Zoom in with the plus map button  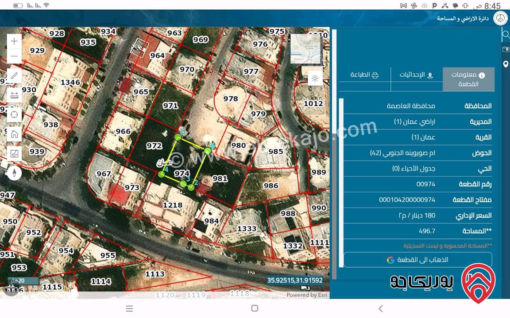[14, 41]
